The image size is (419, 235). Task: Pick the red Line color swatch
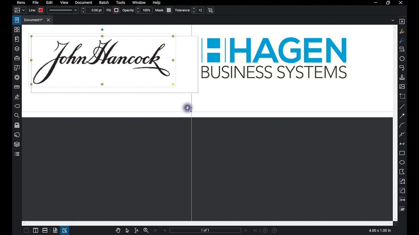click(x=41, y=10)
